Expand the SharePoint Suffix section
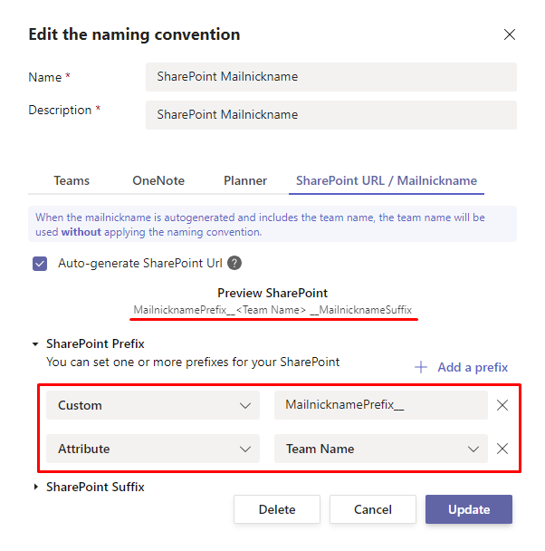The width and height of the screenshot is (545, 551). tap(36, 487)
